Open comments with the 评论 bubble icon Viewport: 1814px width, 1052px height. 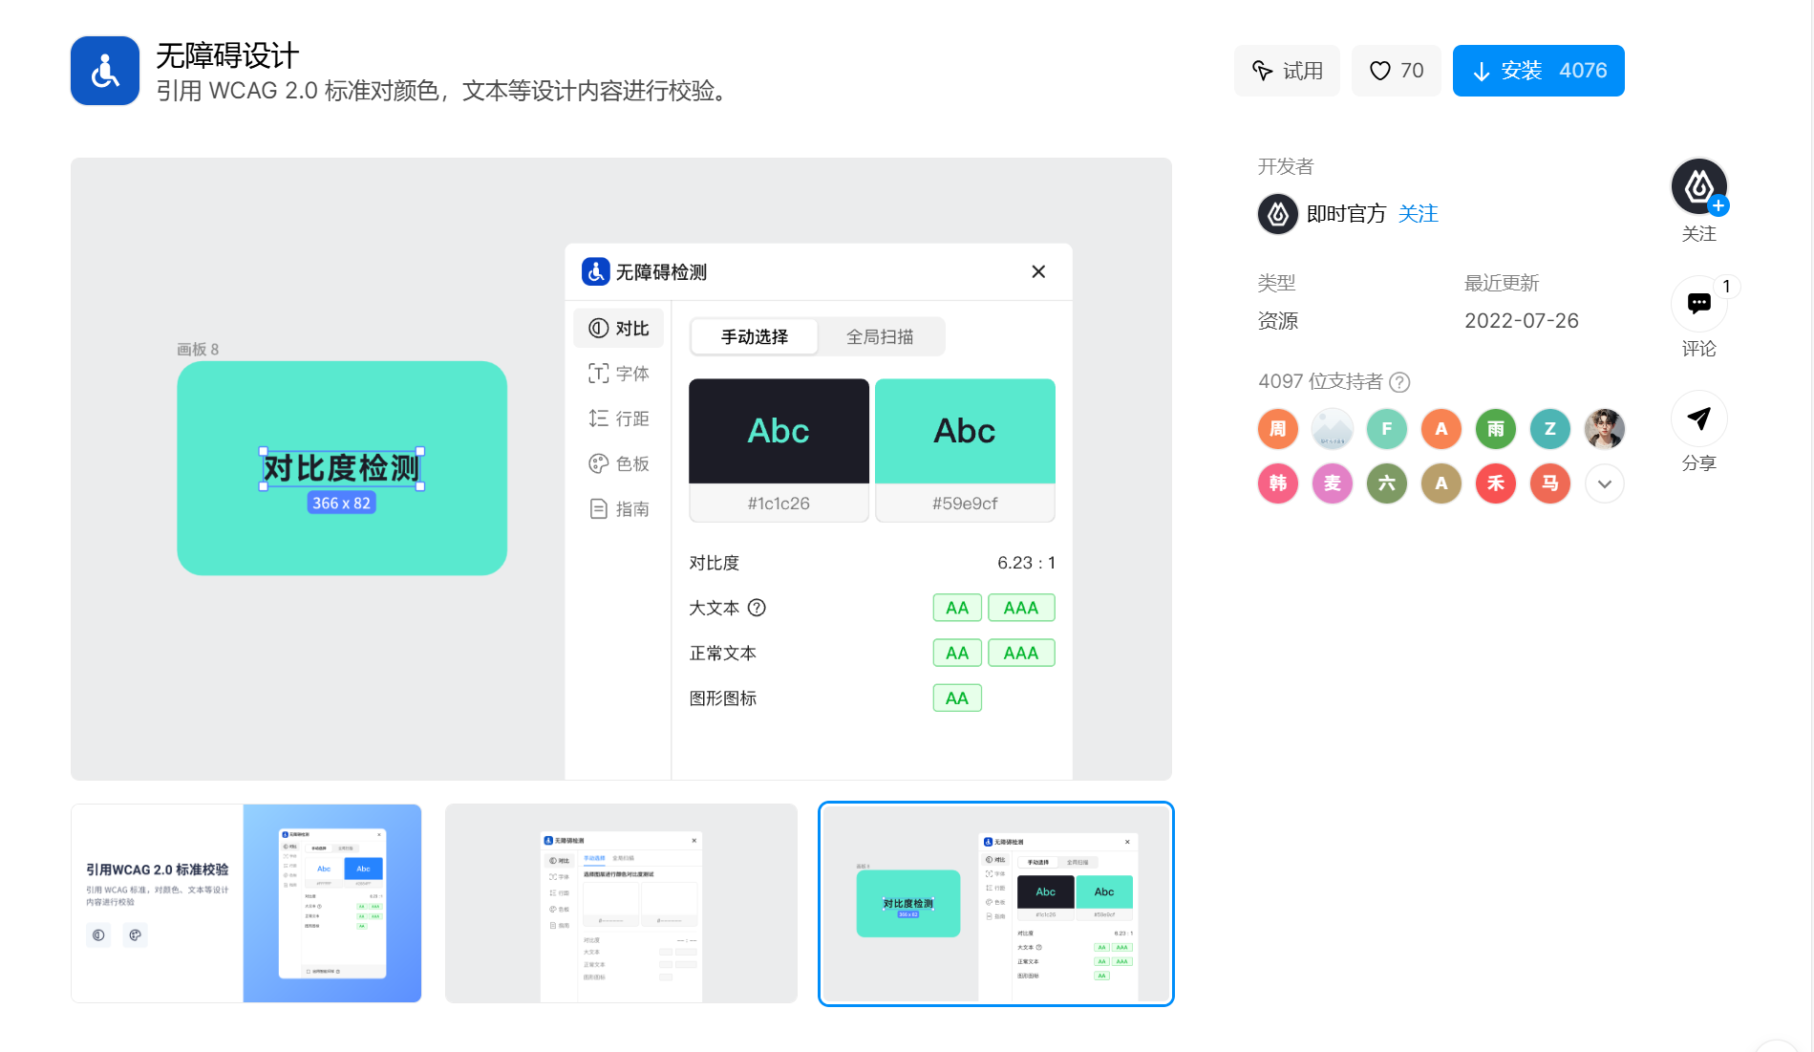point(1698,304)
